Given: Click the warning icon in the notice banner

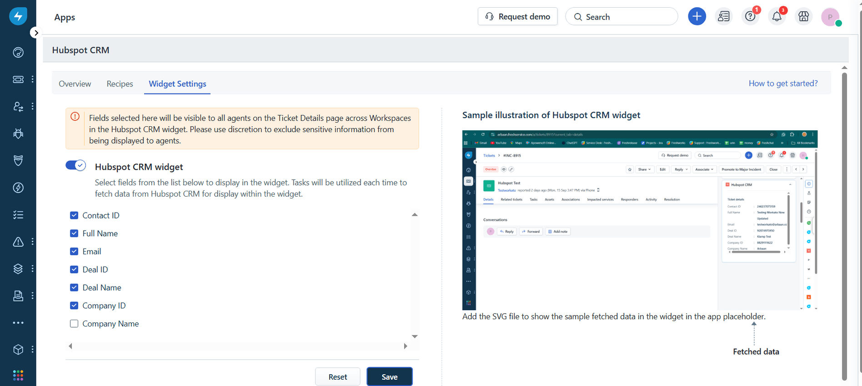Looking at the screenshot, I should [x=75, y=117].
